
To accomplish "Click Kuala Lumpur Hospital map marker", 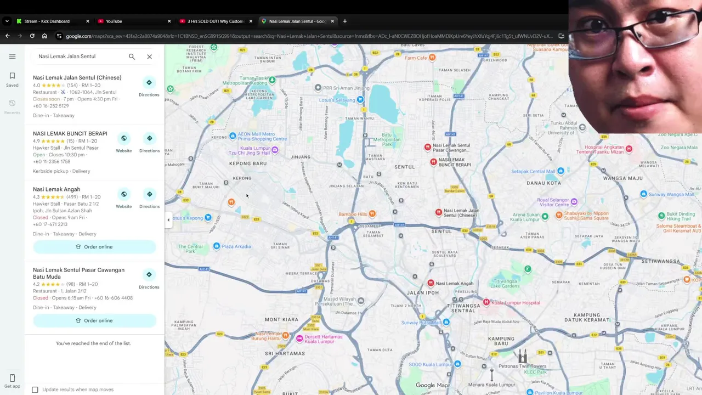I will point(486,302).
